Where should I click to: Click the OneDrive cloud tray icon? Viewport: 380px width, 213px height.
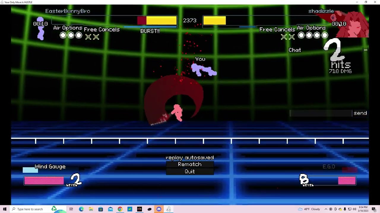pos(340,209)
